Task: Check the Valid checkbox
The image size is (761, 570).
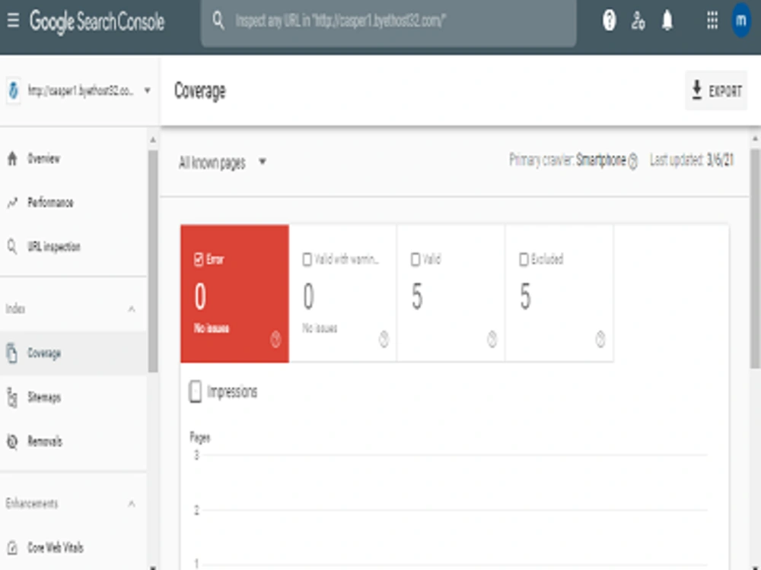Action: (416, 259)
